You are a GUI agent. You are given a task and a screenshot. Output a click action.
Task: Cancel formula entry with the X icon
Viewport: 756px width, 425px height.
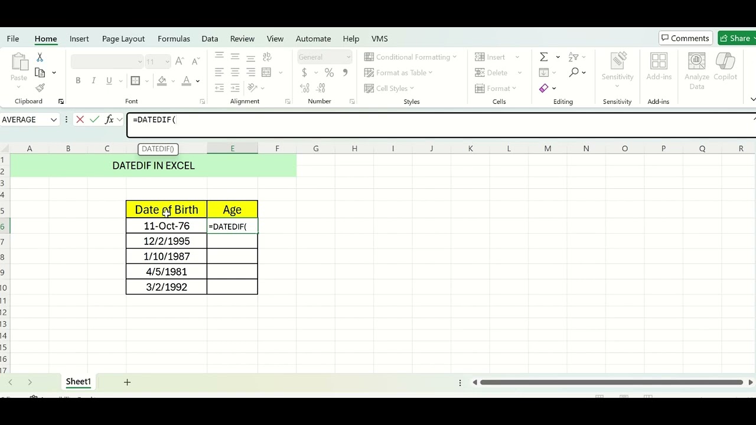coord(80,120)
